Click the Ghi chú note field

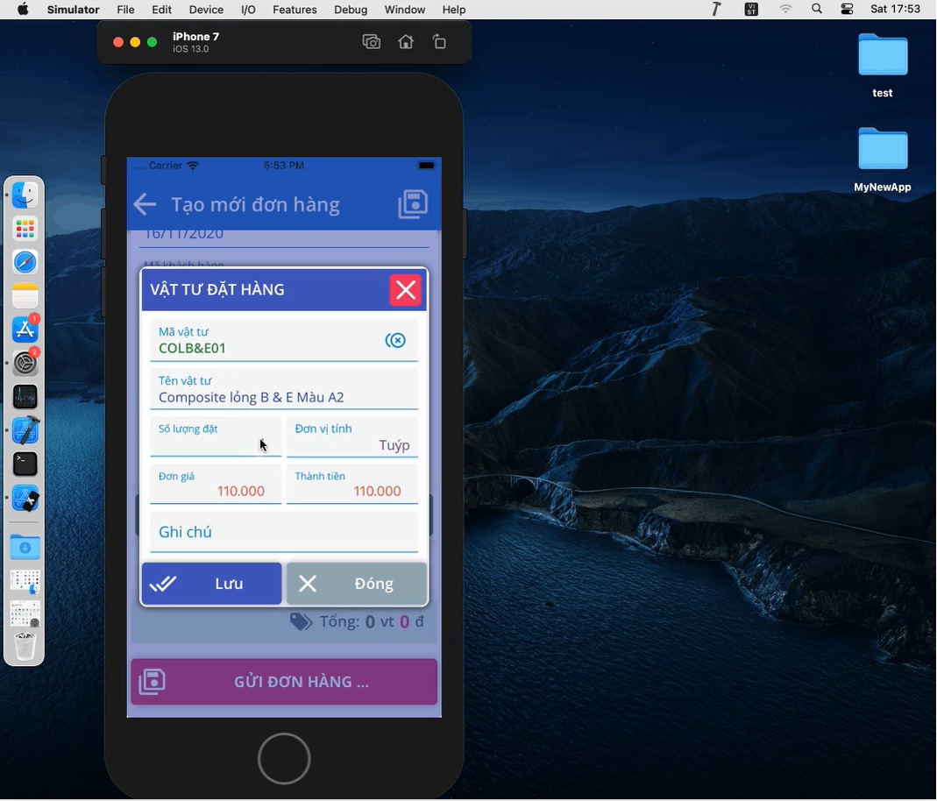(x=284, y=532)
